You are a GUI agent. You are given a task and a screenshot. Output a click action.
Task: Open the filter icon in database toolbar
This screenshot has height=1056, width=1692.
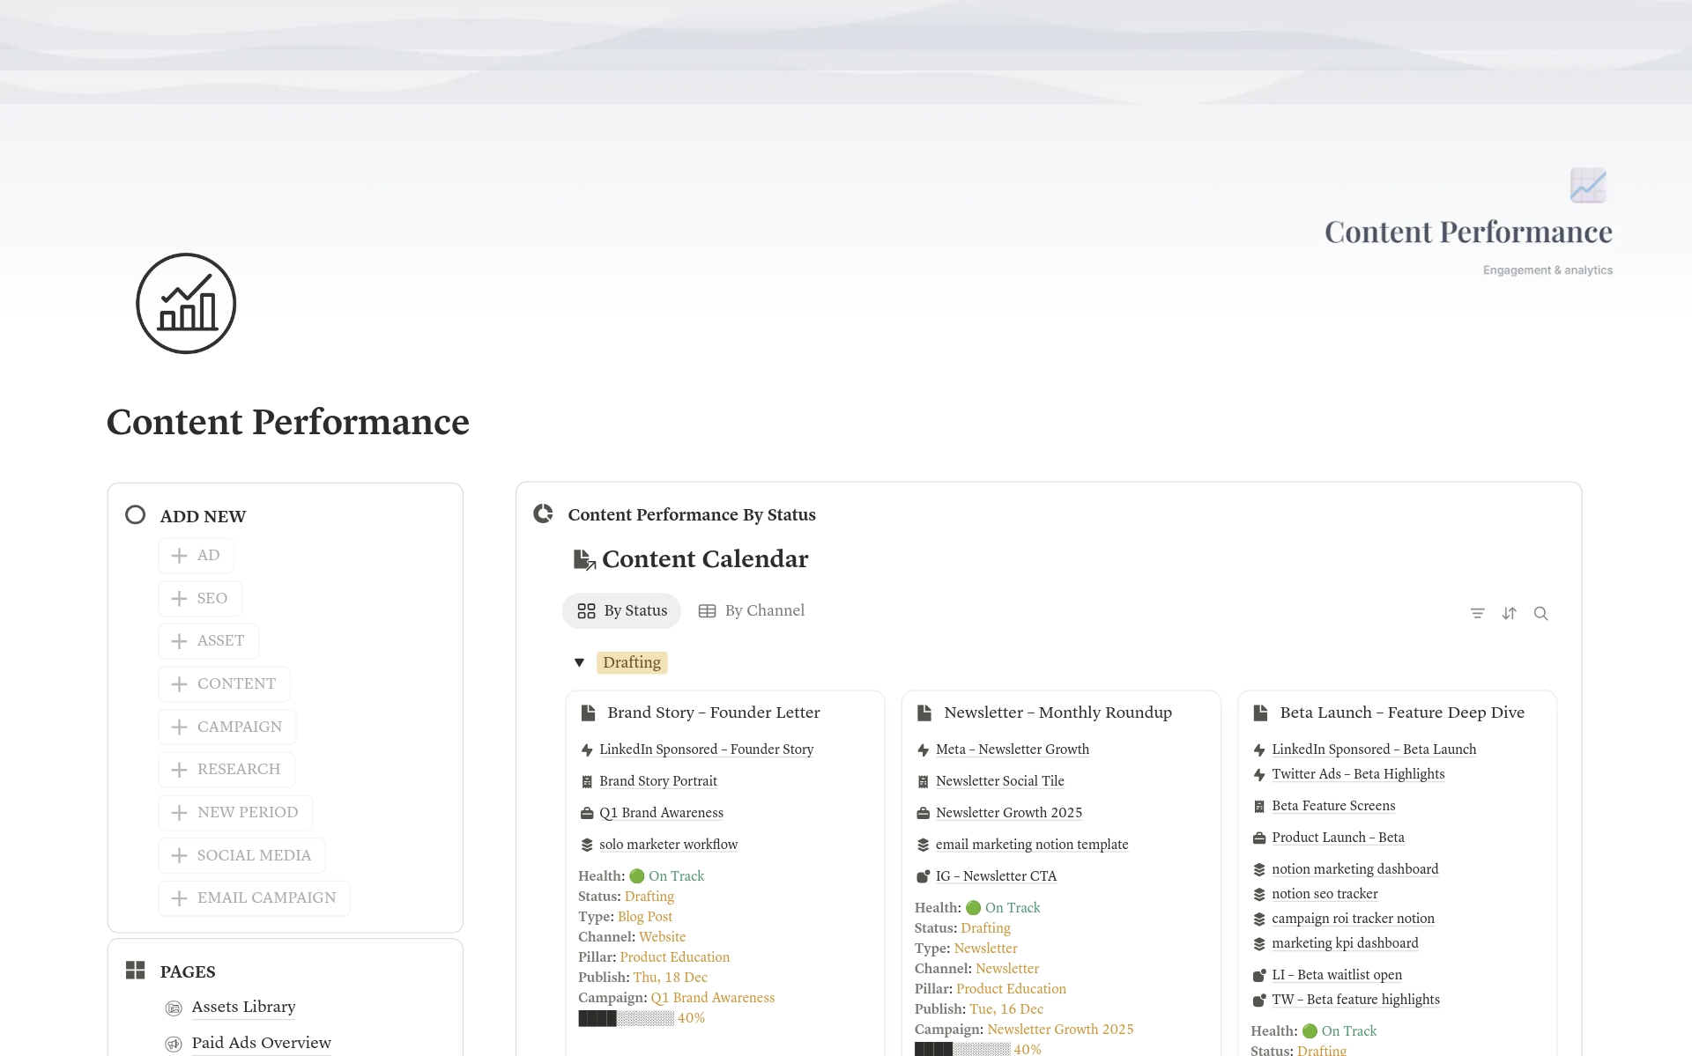click(x=1478, y=613)
